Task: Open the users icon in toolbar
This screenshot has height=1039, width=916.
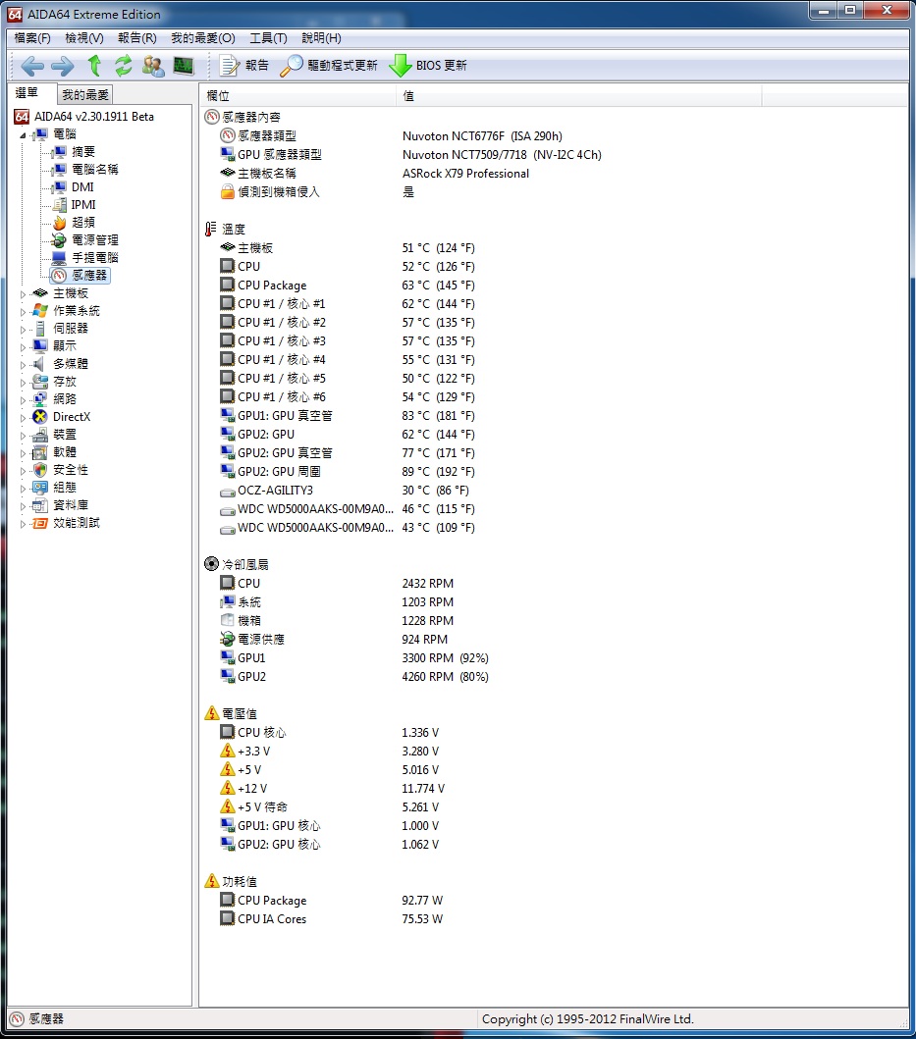Action: tap(153, 66)
